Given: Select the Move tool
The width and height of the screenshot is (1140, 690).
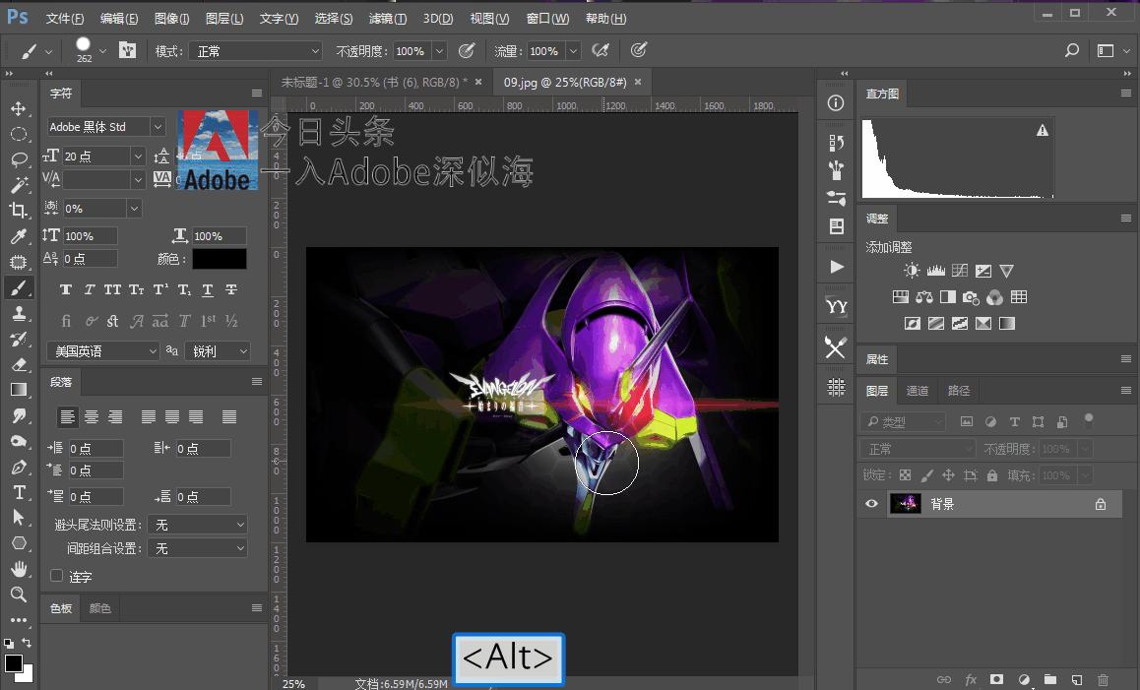Looking at the screenshot, I should [21, 108].
